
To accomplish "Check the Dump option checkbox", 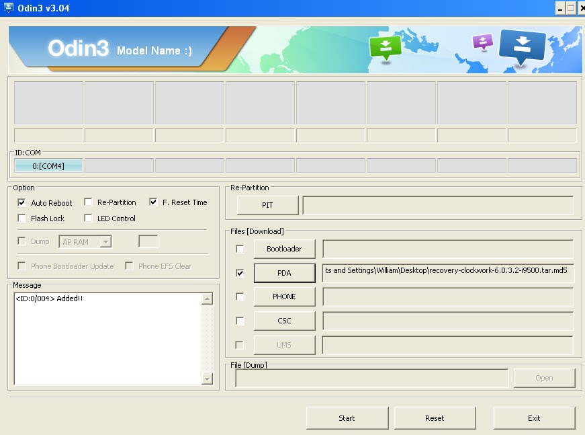I will pos(21,241).
